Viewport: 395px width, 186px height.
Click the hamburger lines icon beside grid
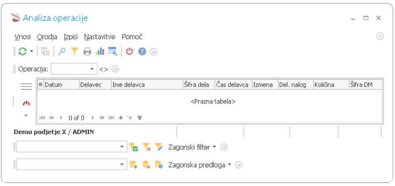pyautogui.click(x=26, y=86)
